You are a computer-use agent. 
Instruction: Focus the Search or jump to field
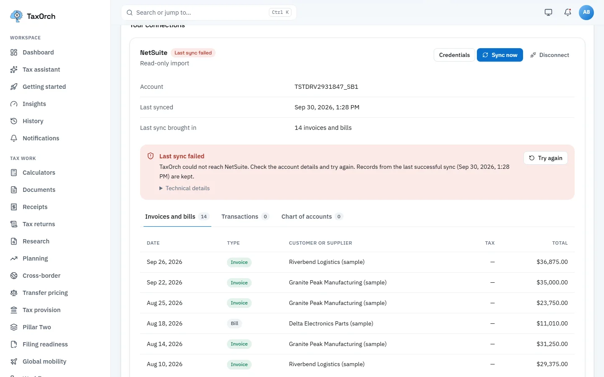(x=209, y=13)
